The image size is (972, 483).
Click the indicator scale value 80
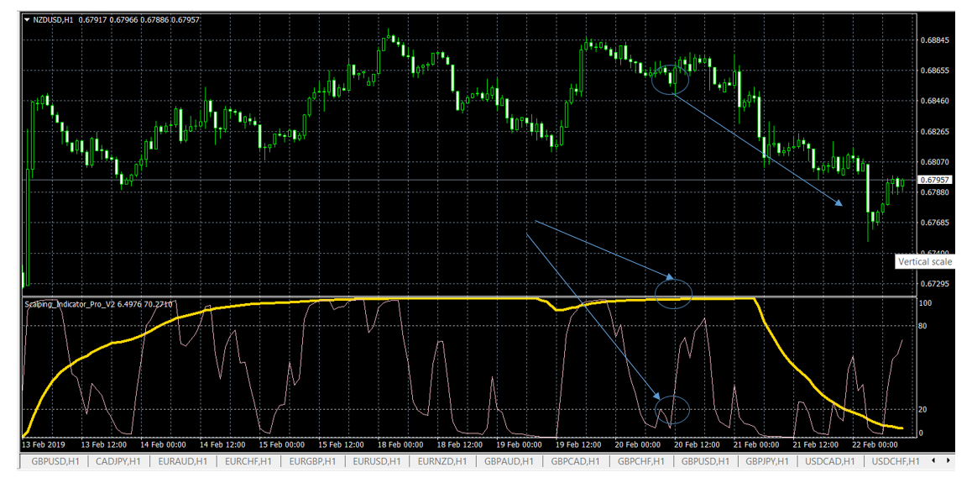[x=923, y=326]
